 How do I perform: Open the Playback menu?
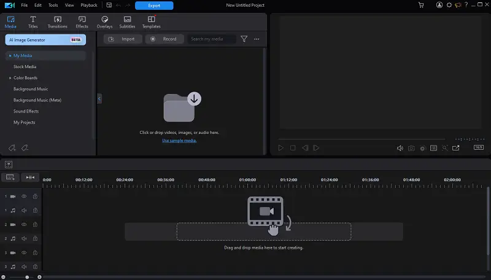coord(89,6)
